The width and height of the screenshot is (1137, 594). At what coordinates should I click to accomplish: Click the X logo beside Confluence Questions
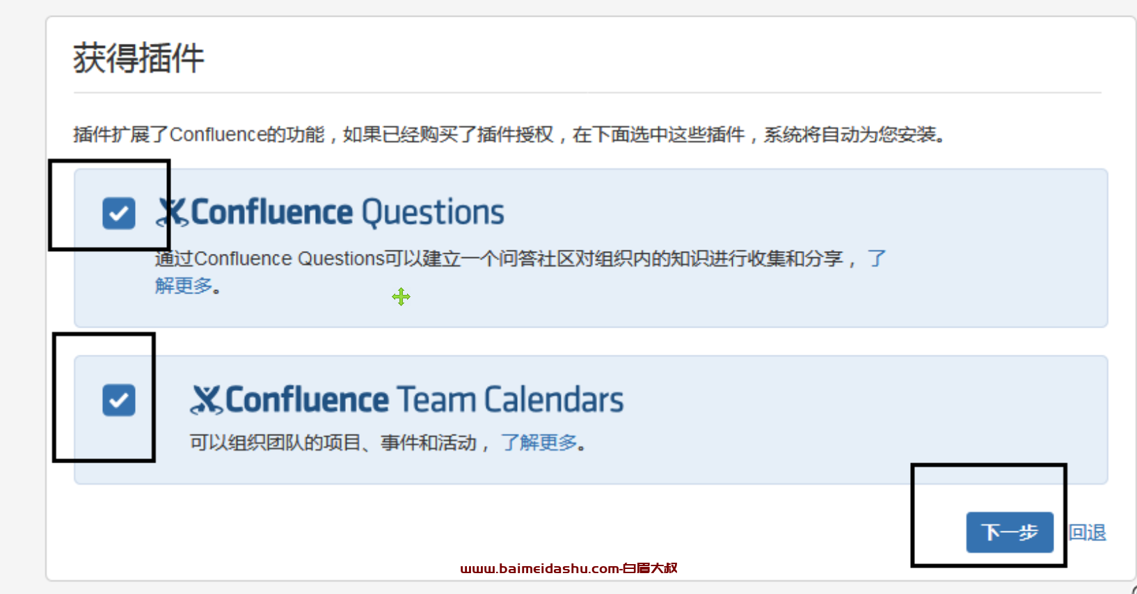tap(172, 213)
